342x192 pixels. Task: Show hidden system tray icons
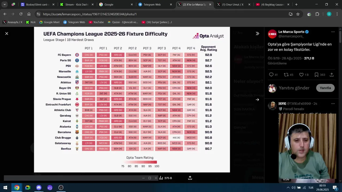tap(288, 187)
